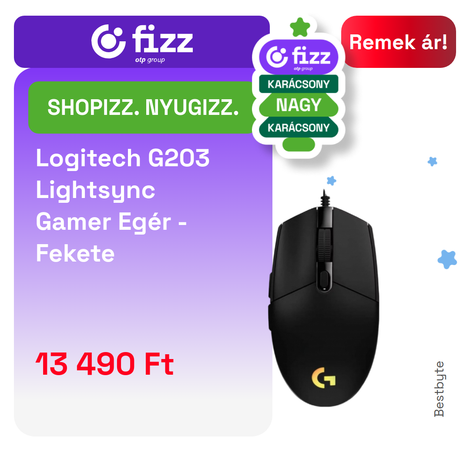The image size is (470, 470).
Task: Click the large blue star decoration
Action: (447, 259)
